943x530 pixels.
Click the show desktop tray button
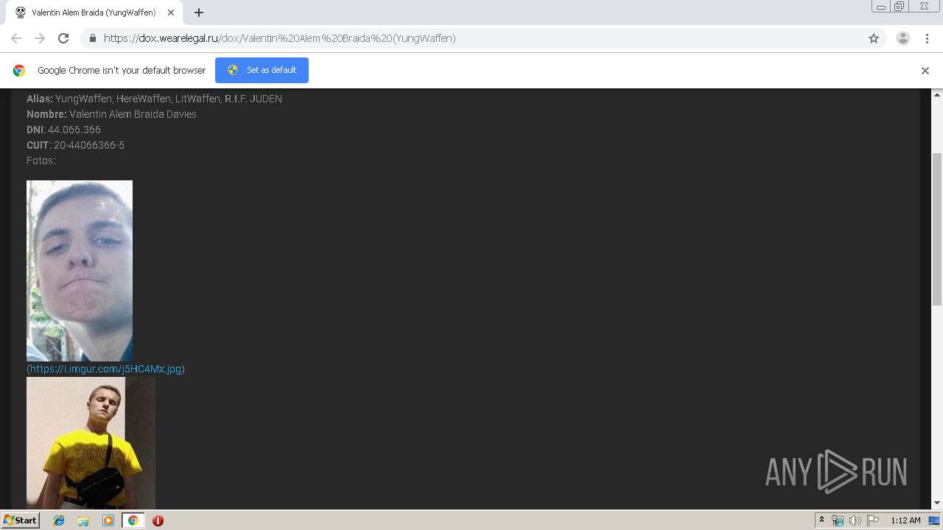coord(935,520)
